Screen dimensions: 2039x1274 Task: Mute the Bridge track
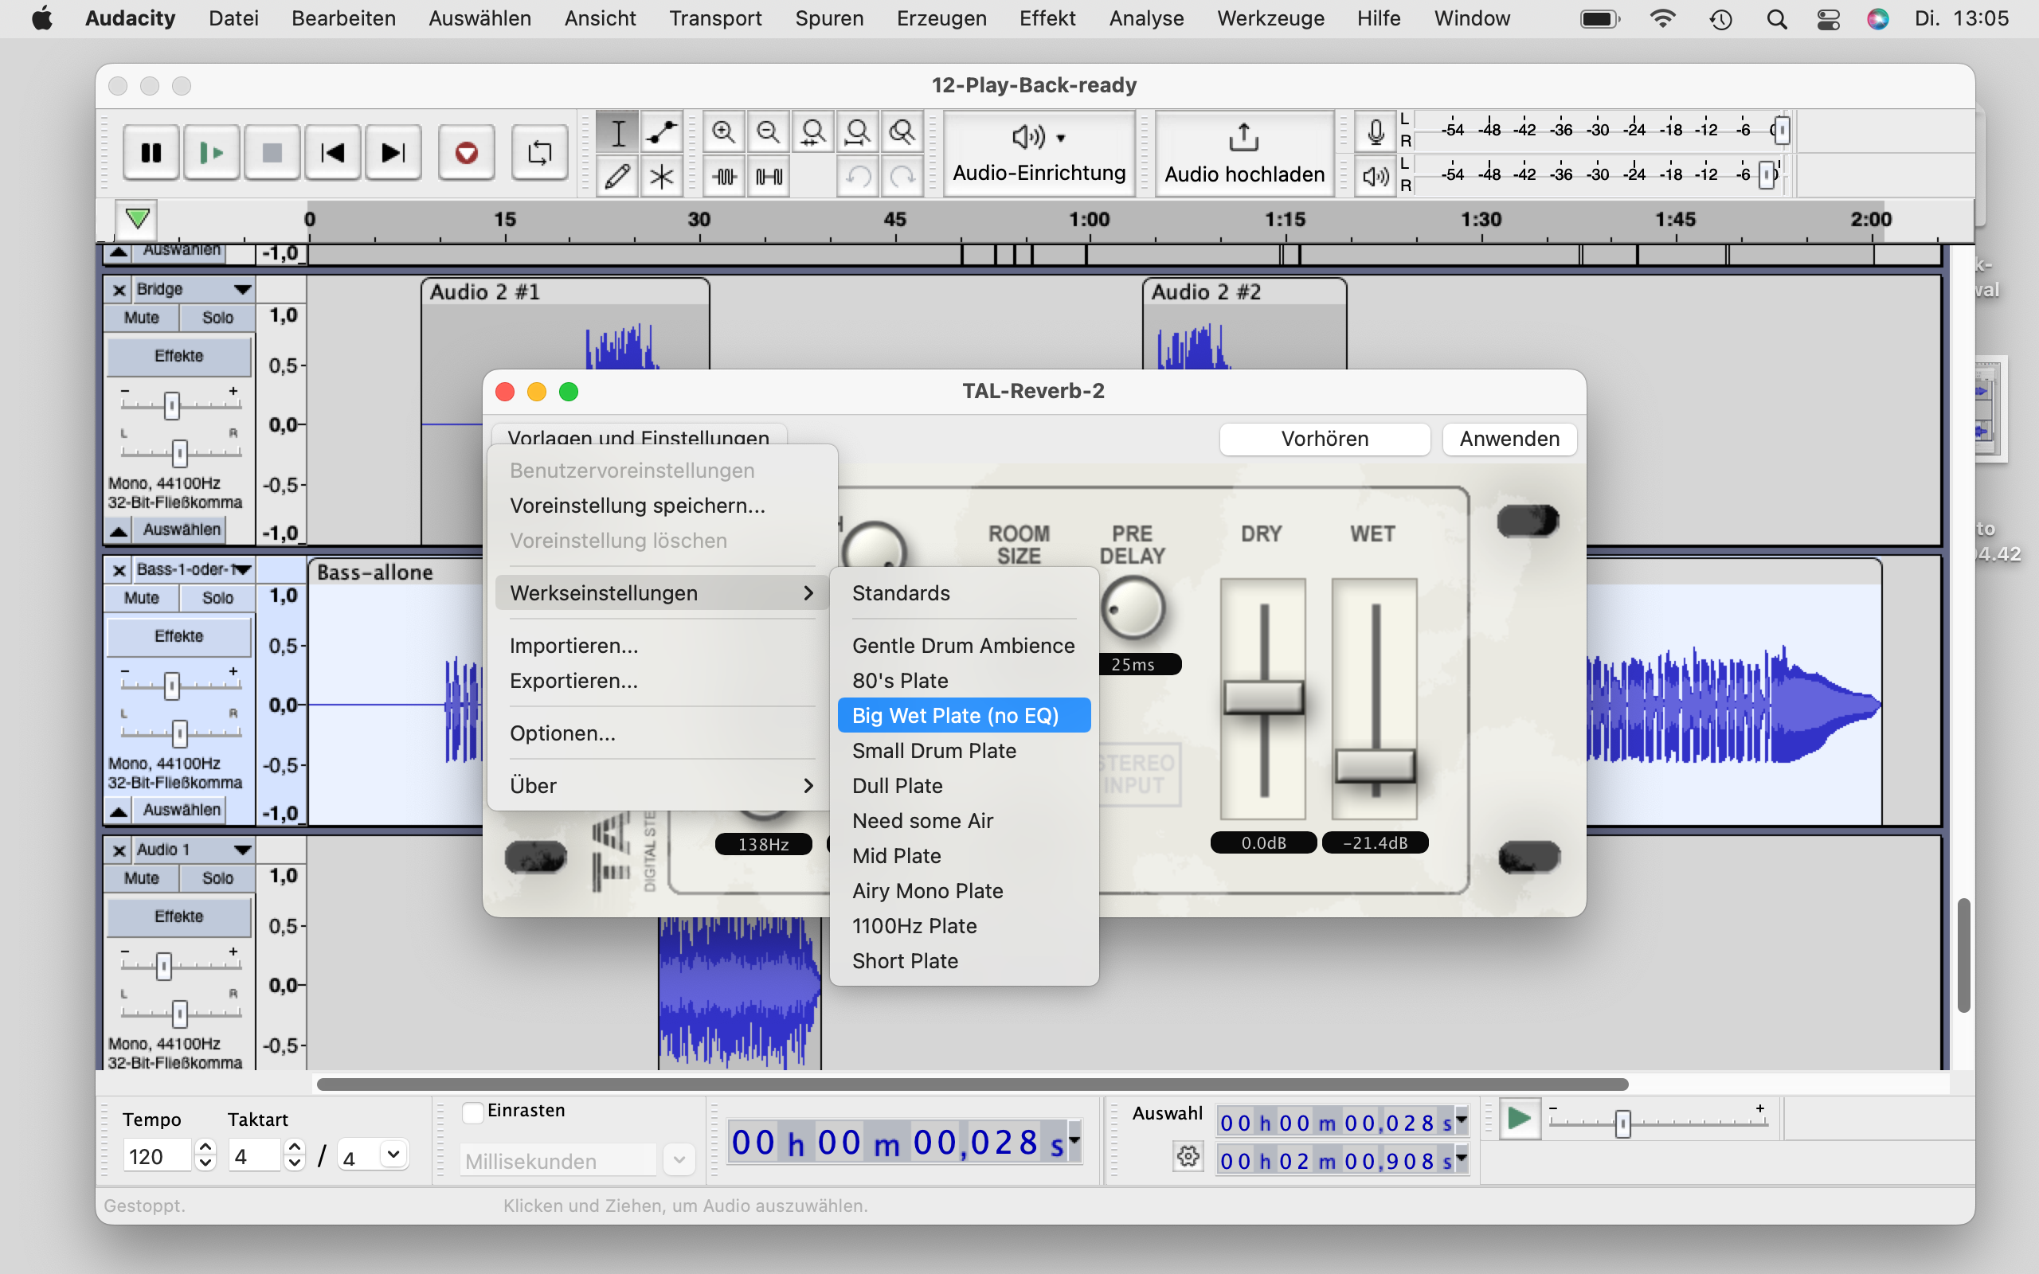pos(141,318)
